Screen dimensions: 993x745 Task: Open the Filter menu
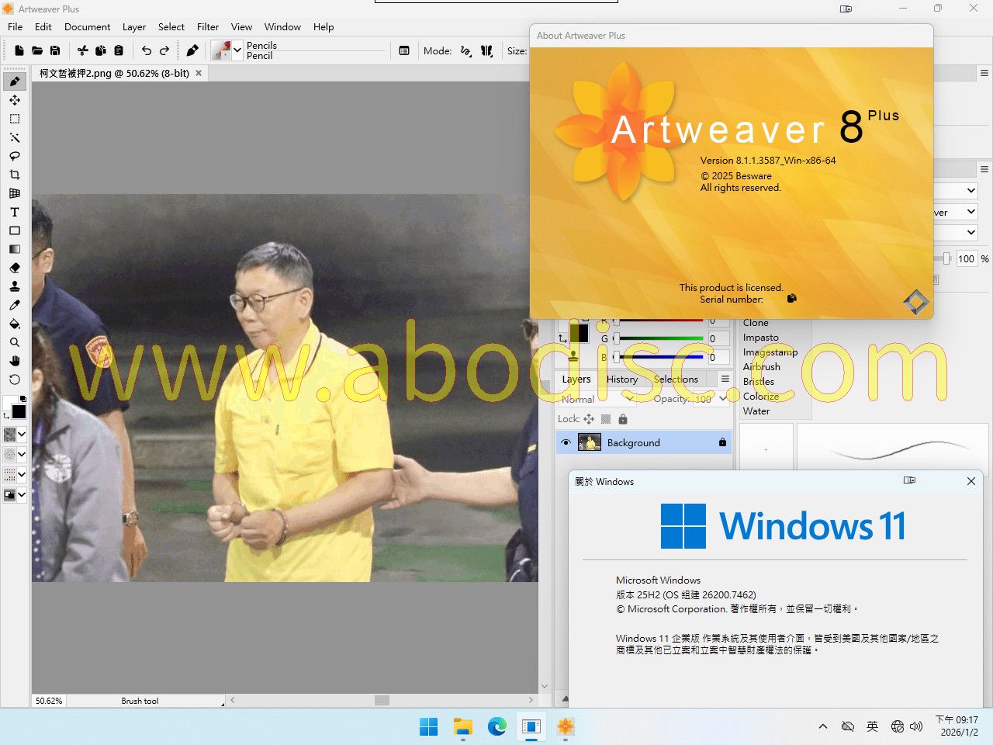pos(207,26)
